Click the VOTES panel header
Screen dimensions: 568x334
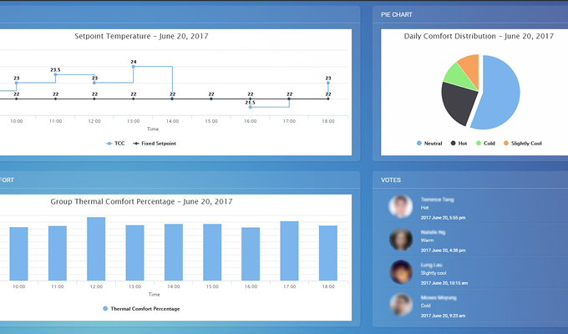[x=391, y=180]
